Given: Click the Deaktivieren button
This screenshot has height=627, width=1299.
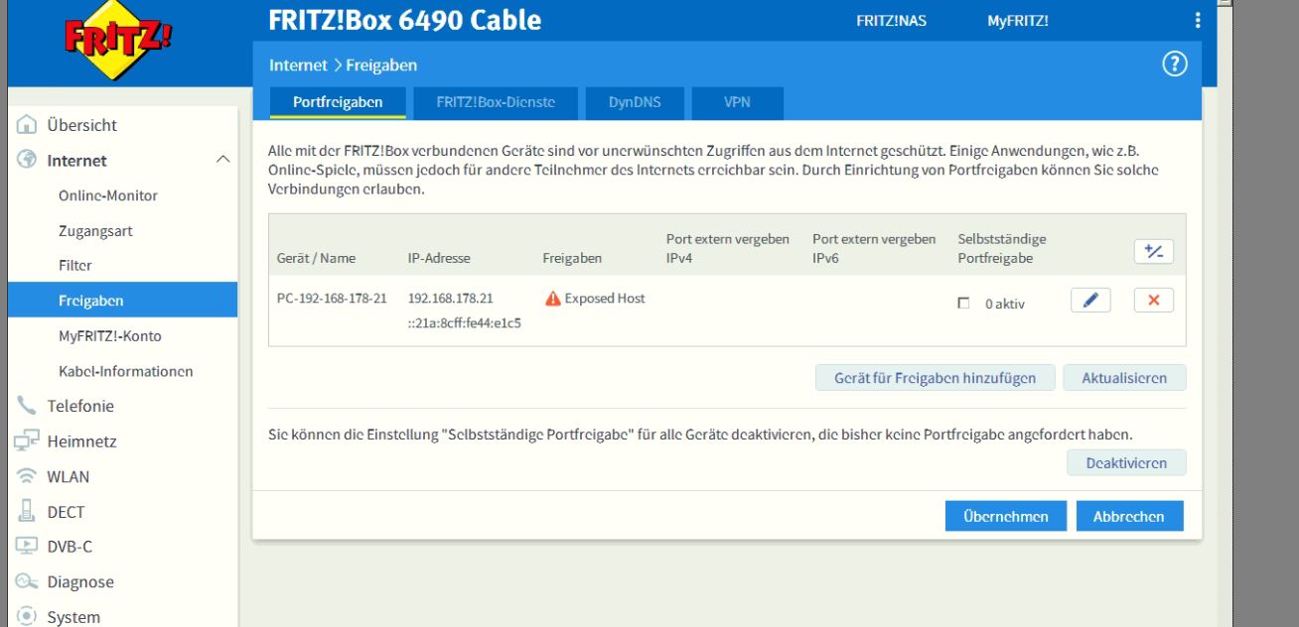Looking at the screenshot, I should [x=1125, y=463].
